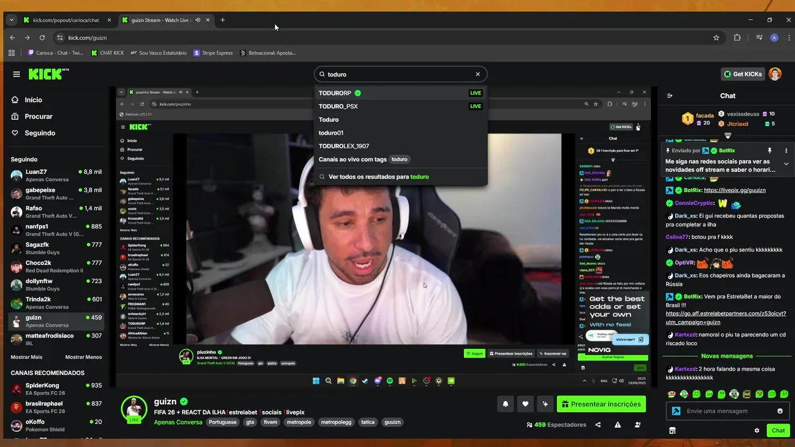Go to Início in sidebar
795x447 pixels.
(34, 100)
